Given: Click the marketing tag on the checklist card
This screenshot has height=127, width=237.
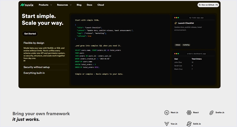Looking at the screenshot, I should [x=186, y=45].
